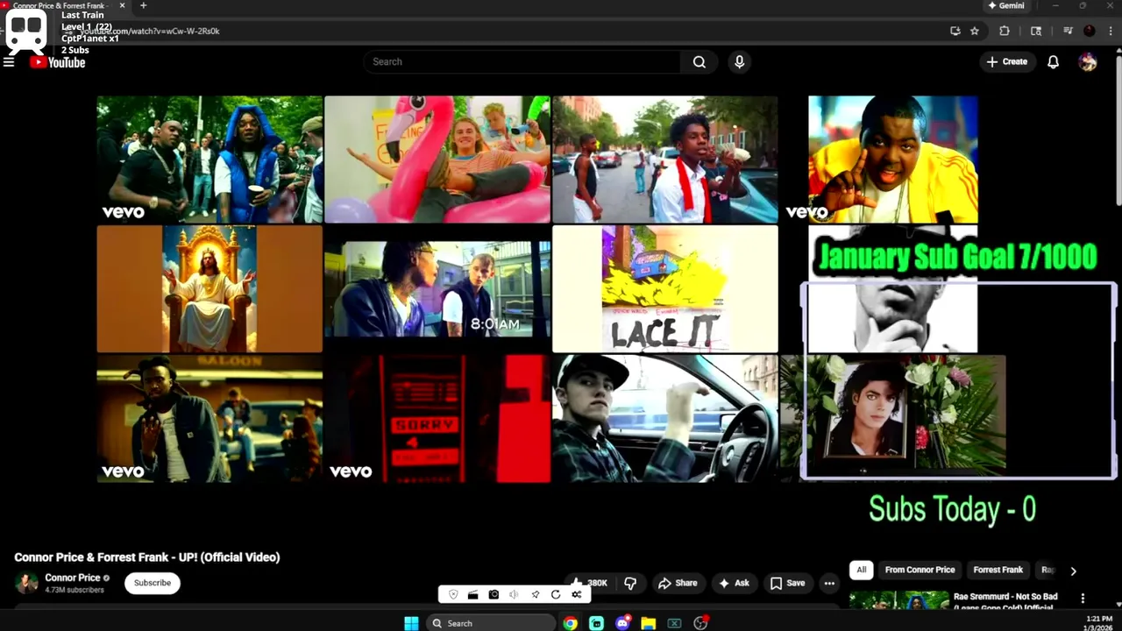Click the Windows taskbar Search box

coord(491,623)
